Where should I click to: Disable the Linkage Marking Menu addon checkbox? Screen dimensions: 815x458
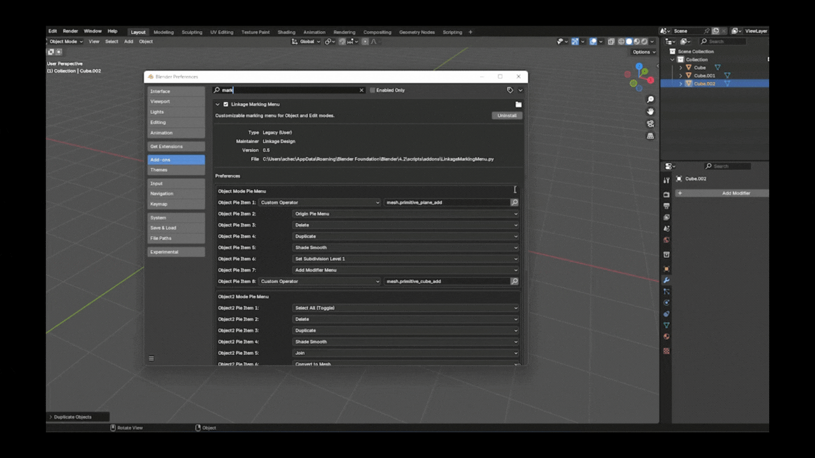point(225,104)
